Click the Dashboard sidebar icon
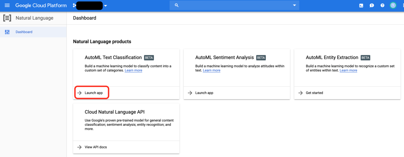This screenshot has height=157, width=404. (x=7, y=32)
